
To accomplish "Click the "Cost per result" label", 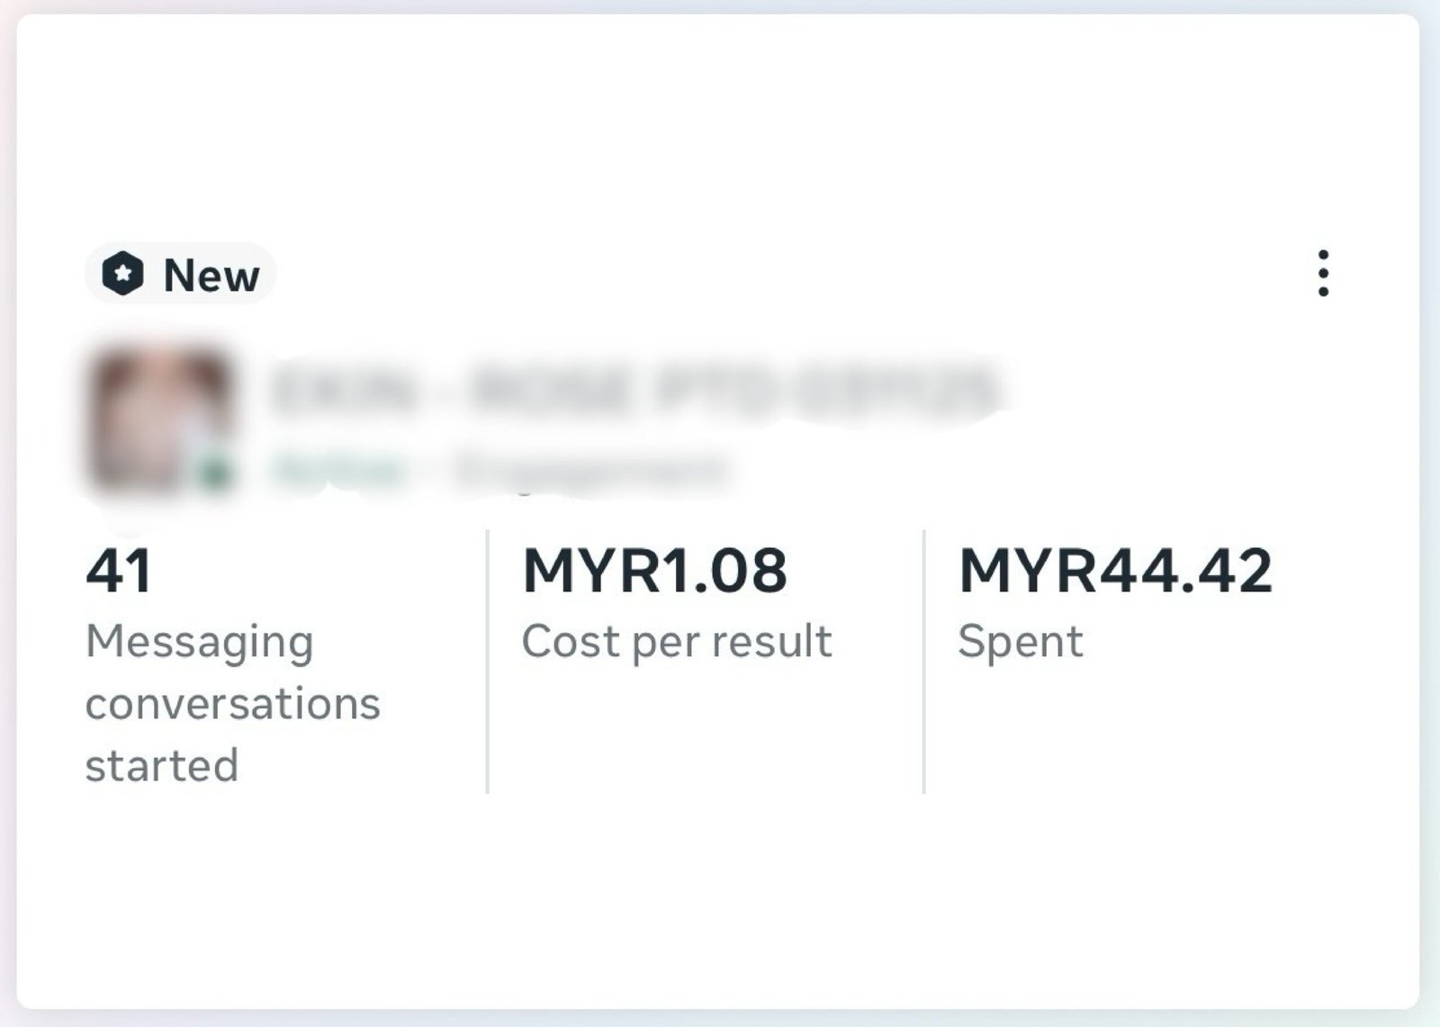I will (676, 642).
